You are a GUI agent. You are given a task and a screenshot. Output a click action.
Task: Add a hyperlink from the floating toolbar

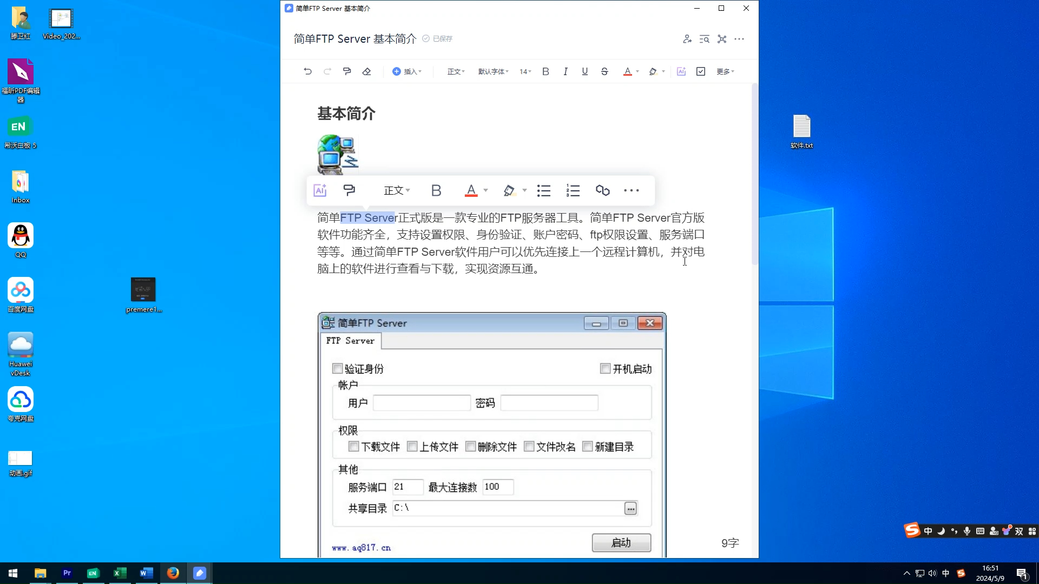602,190
